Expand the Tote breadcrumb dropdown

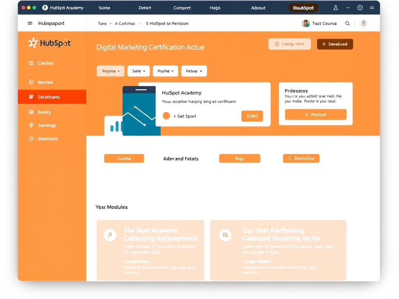pyautogui.click(x=110, y=23)
